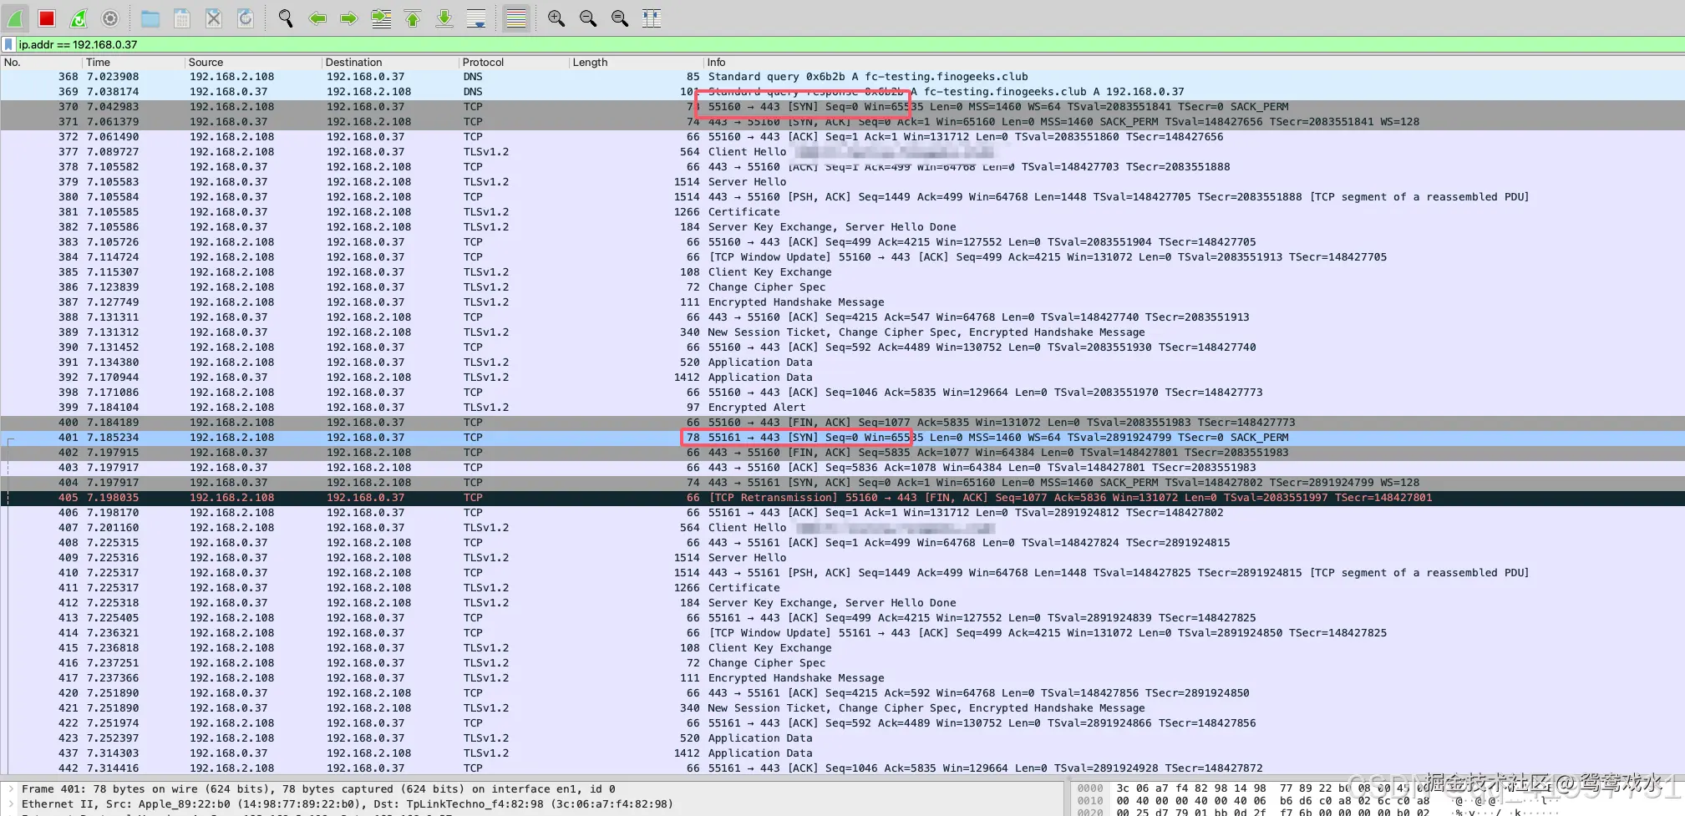Screen dimensions: 1685x816
Task: Save the capture file
Action: point(182,18)
